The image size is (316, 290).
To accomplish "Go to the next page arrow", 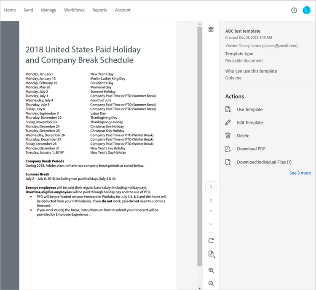I will pyautogui.click(x=211, y=224).
